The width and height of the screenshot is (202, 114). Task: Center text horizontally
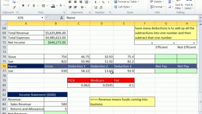(75, 2)
